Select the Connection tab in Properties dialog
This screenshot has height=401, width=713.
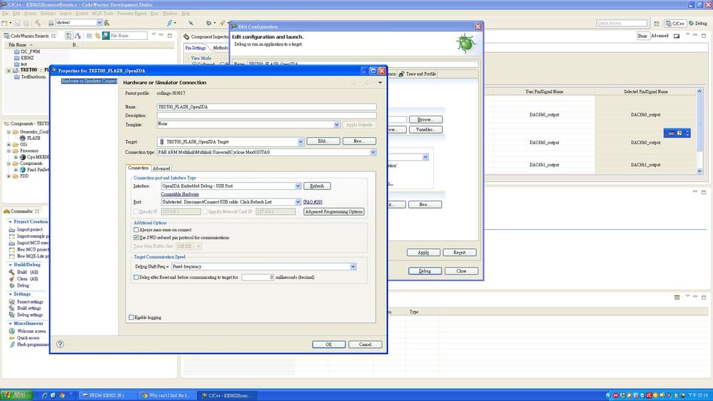tap(138, 168)
